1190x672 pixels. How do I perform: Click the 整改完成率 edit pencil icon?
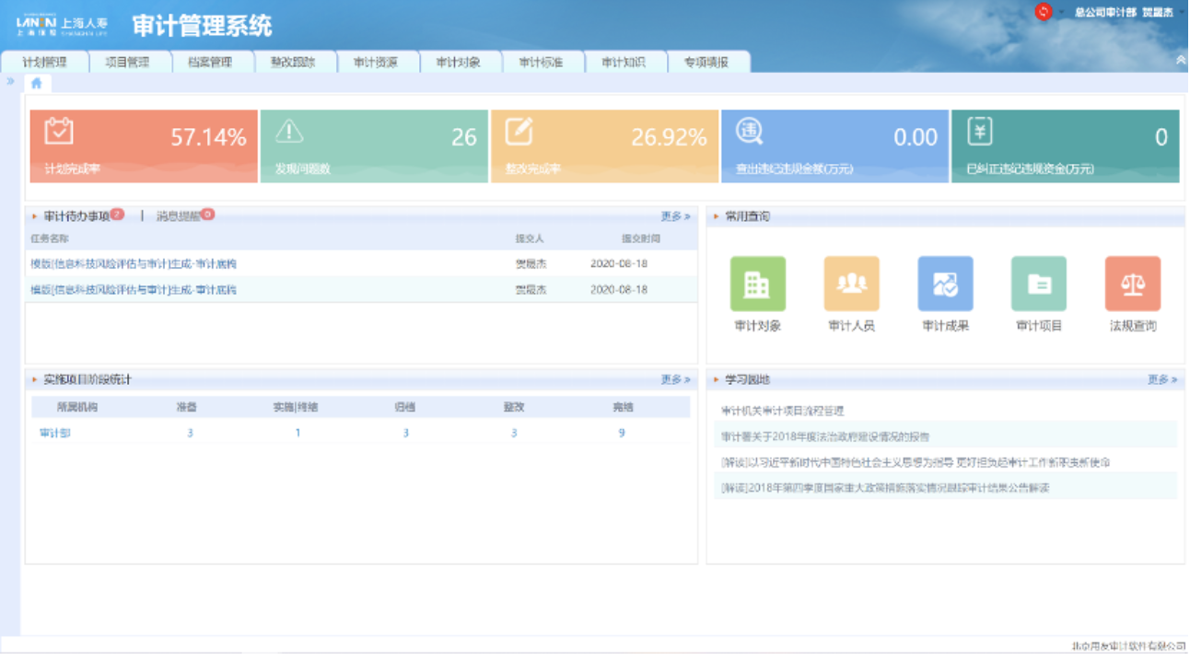coord(519,132)
